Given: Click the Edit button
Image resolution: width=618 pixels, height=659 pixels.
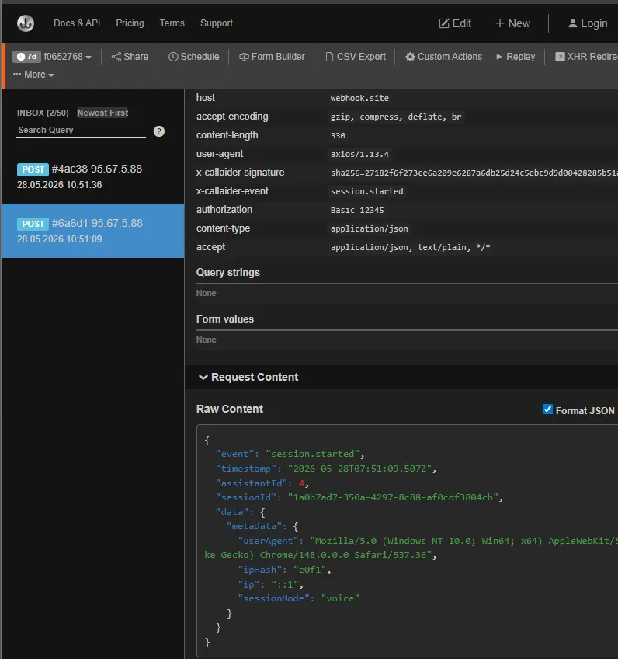Looking at the screenshot, I should click(455, 23).
